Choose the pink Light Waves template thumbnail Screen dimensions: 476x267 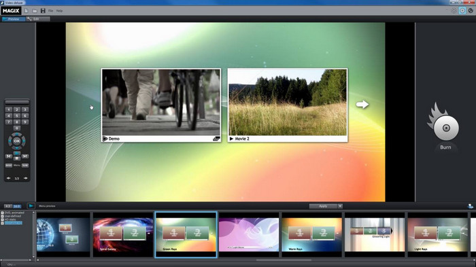(x=249, y=234)
